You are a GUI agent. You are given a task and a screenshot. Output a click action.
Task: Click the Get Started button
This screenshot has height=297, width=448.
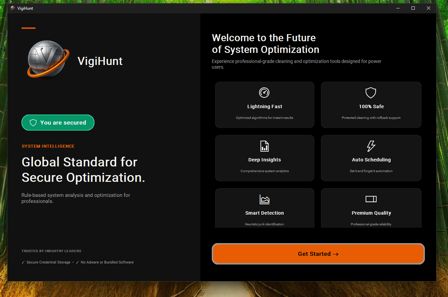point(318,254)
